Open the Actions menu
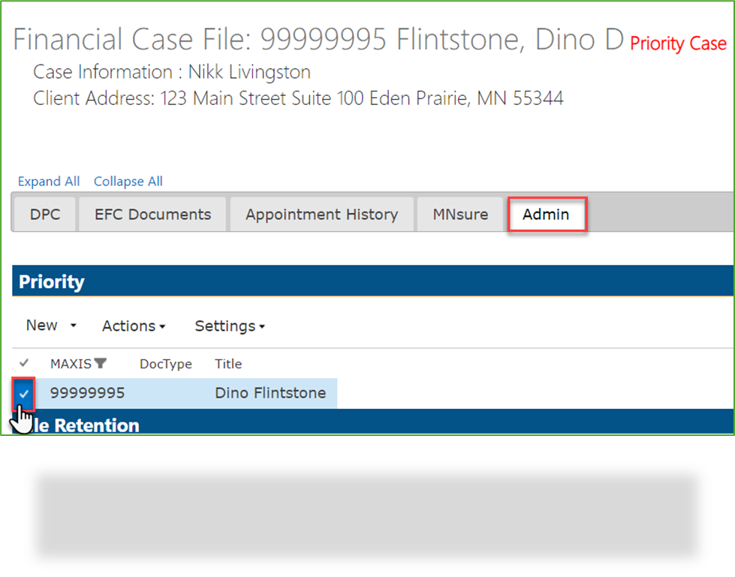Image resolution: width=735 pixels, height=577 pixels. coord(129,326)
